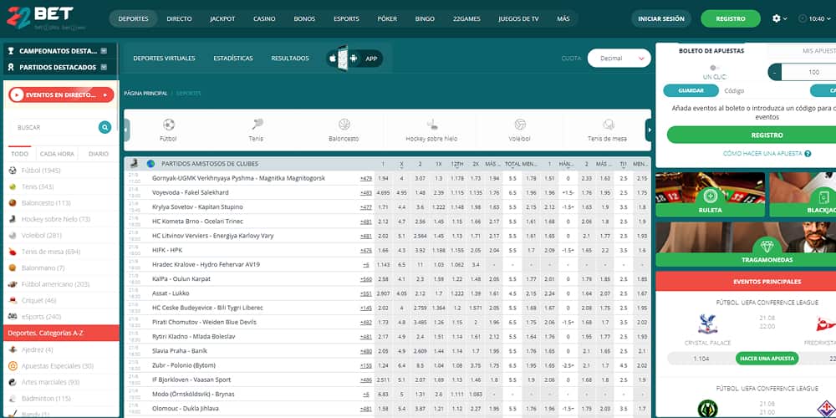The image size is (836, 418).
Task: Click the Iniciar Sesión button
Action: click(660, 18)
